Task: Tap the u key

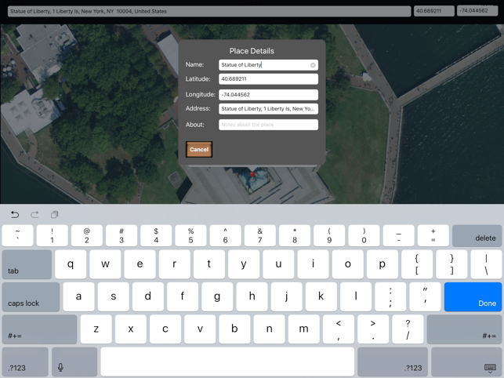Action: [x=278, y=264]
